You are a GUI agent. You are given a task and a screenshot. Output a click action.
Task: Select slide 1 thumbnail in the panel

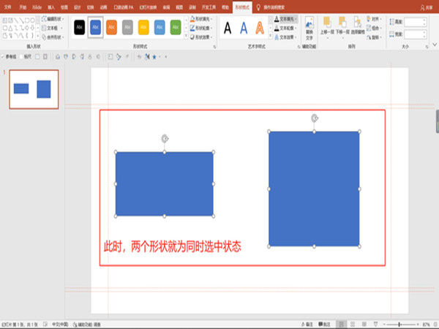34,89
